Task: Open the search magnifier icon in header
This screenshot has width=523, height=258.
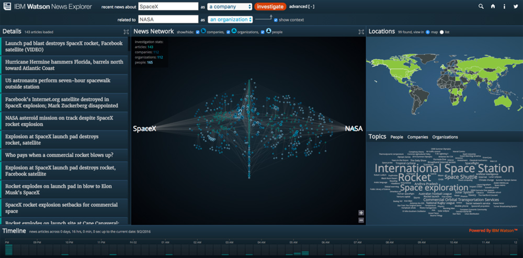Action: coord(481,6)
